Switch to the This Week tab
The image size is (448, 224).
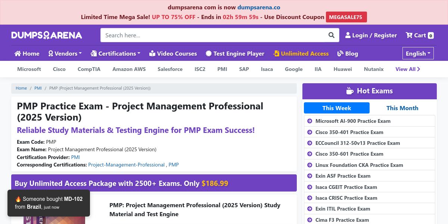click(x=337, y=108)
